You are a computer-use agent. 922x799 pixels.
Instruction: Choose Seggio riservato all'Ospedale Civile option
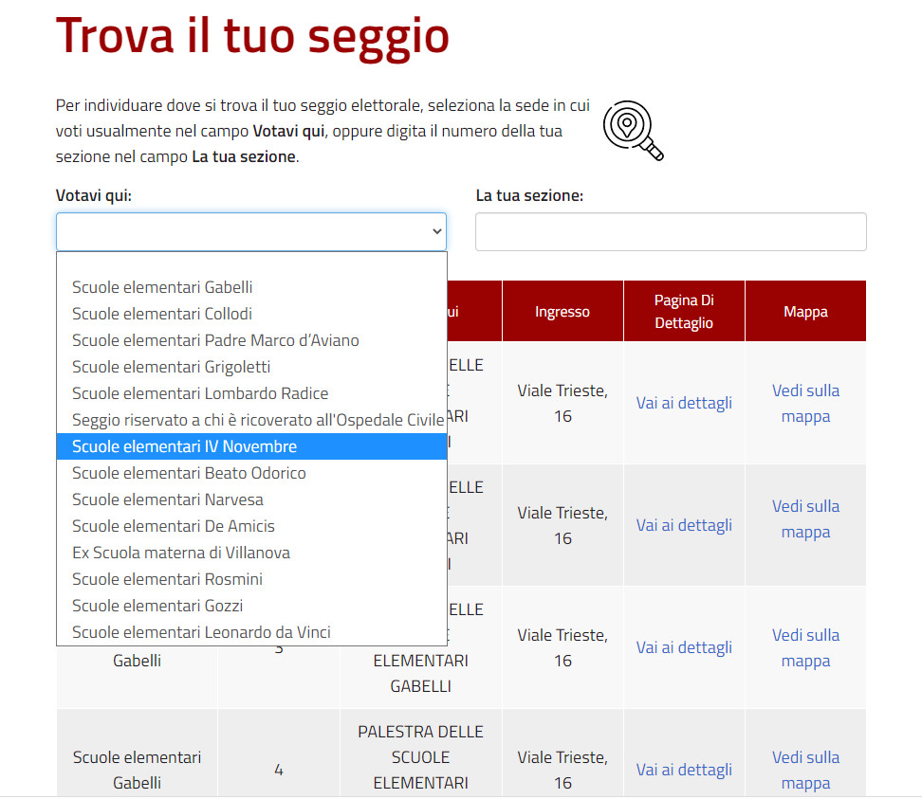pyautogui.click(x=251, y=420)
